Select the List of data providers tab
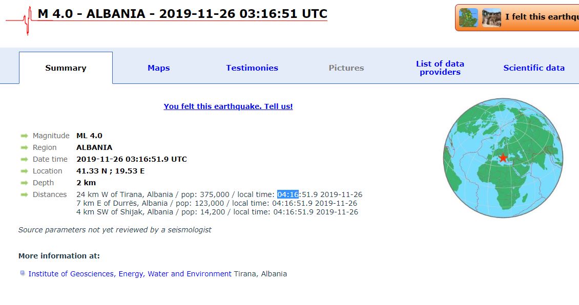The height and width of the screenshot is (305, 579). tap(440, 68)
